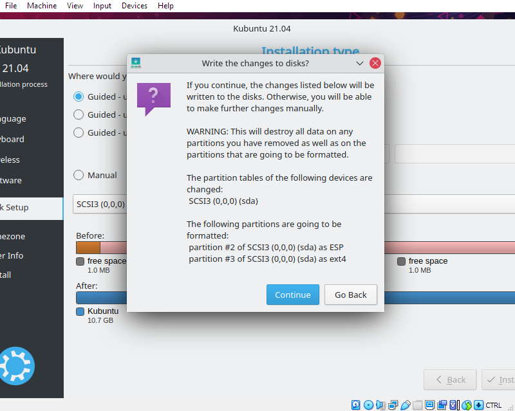Click the 'Write the changes to disks?' title
Viewport: 515px width, 411px height.
(255, 63)
